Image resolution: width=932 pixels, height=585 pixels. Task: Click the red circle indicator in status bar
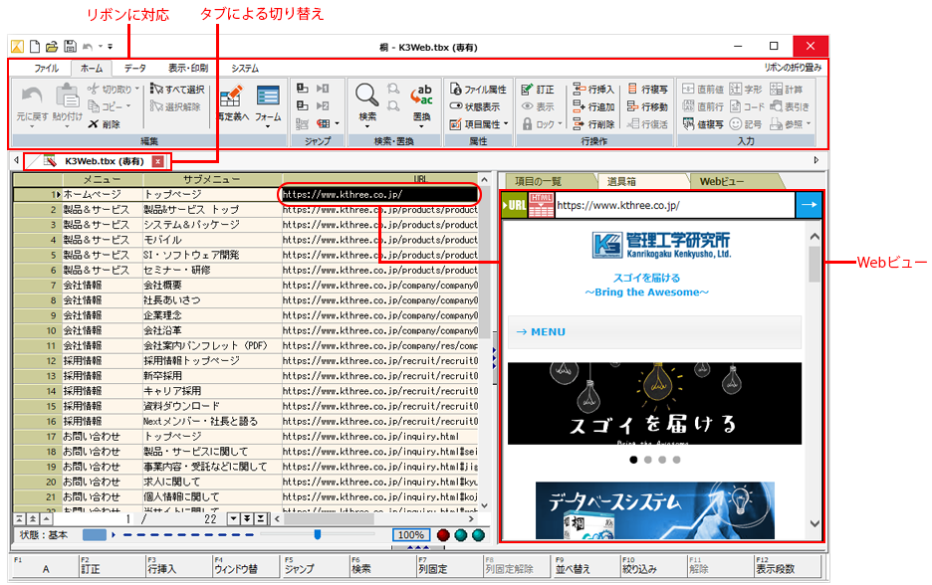(443, 534)
